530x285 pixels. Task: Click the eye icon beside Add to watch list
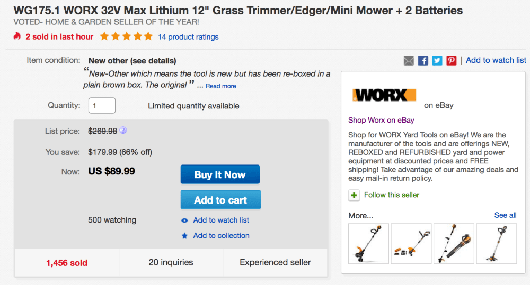pos(184,220)
